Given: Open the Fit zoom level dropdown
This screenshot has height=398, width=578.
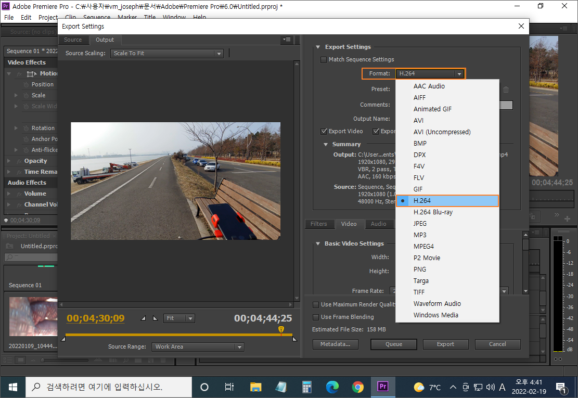Looking at the screenshot, I should pos(179,318).
